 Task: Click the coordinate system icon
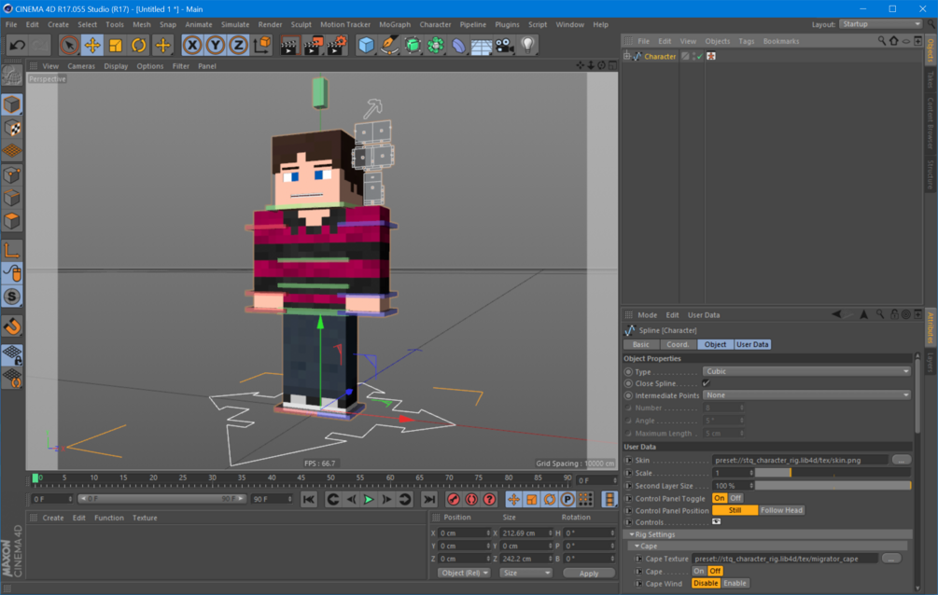coord(262,45)
